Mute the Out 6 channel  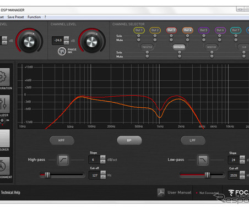pyautogui.click(x=220, y=40)
